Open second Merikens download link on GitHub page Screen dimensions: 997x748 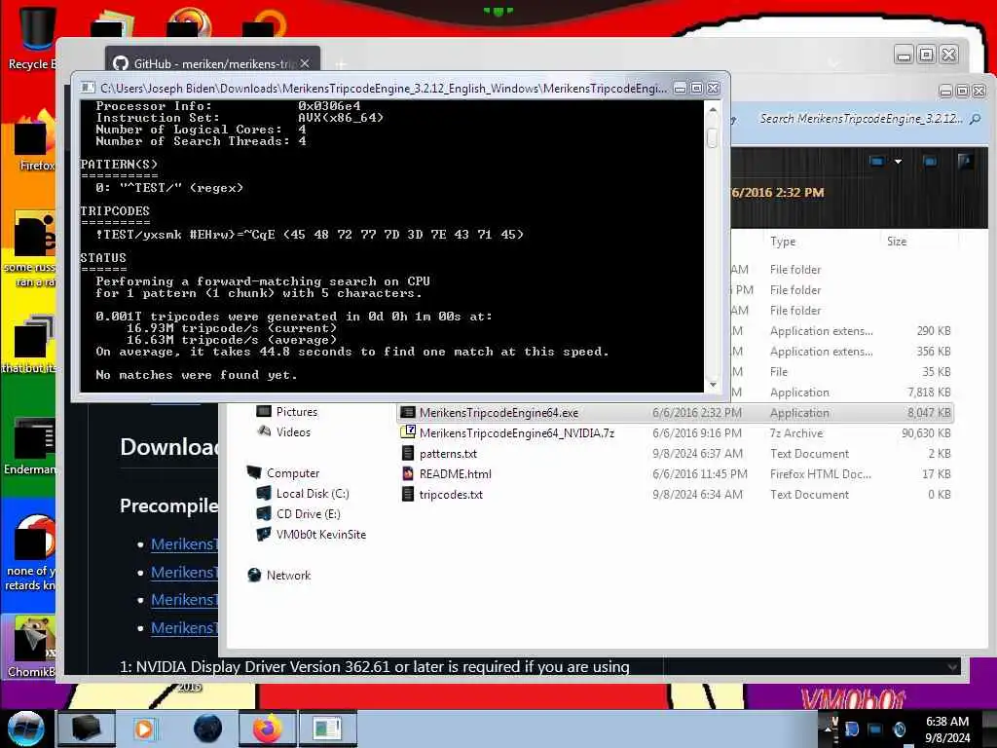[x=184, y=572]
